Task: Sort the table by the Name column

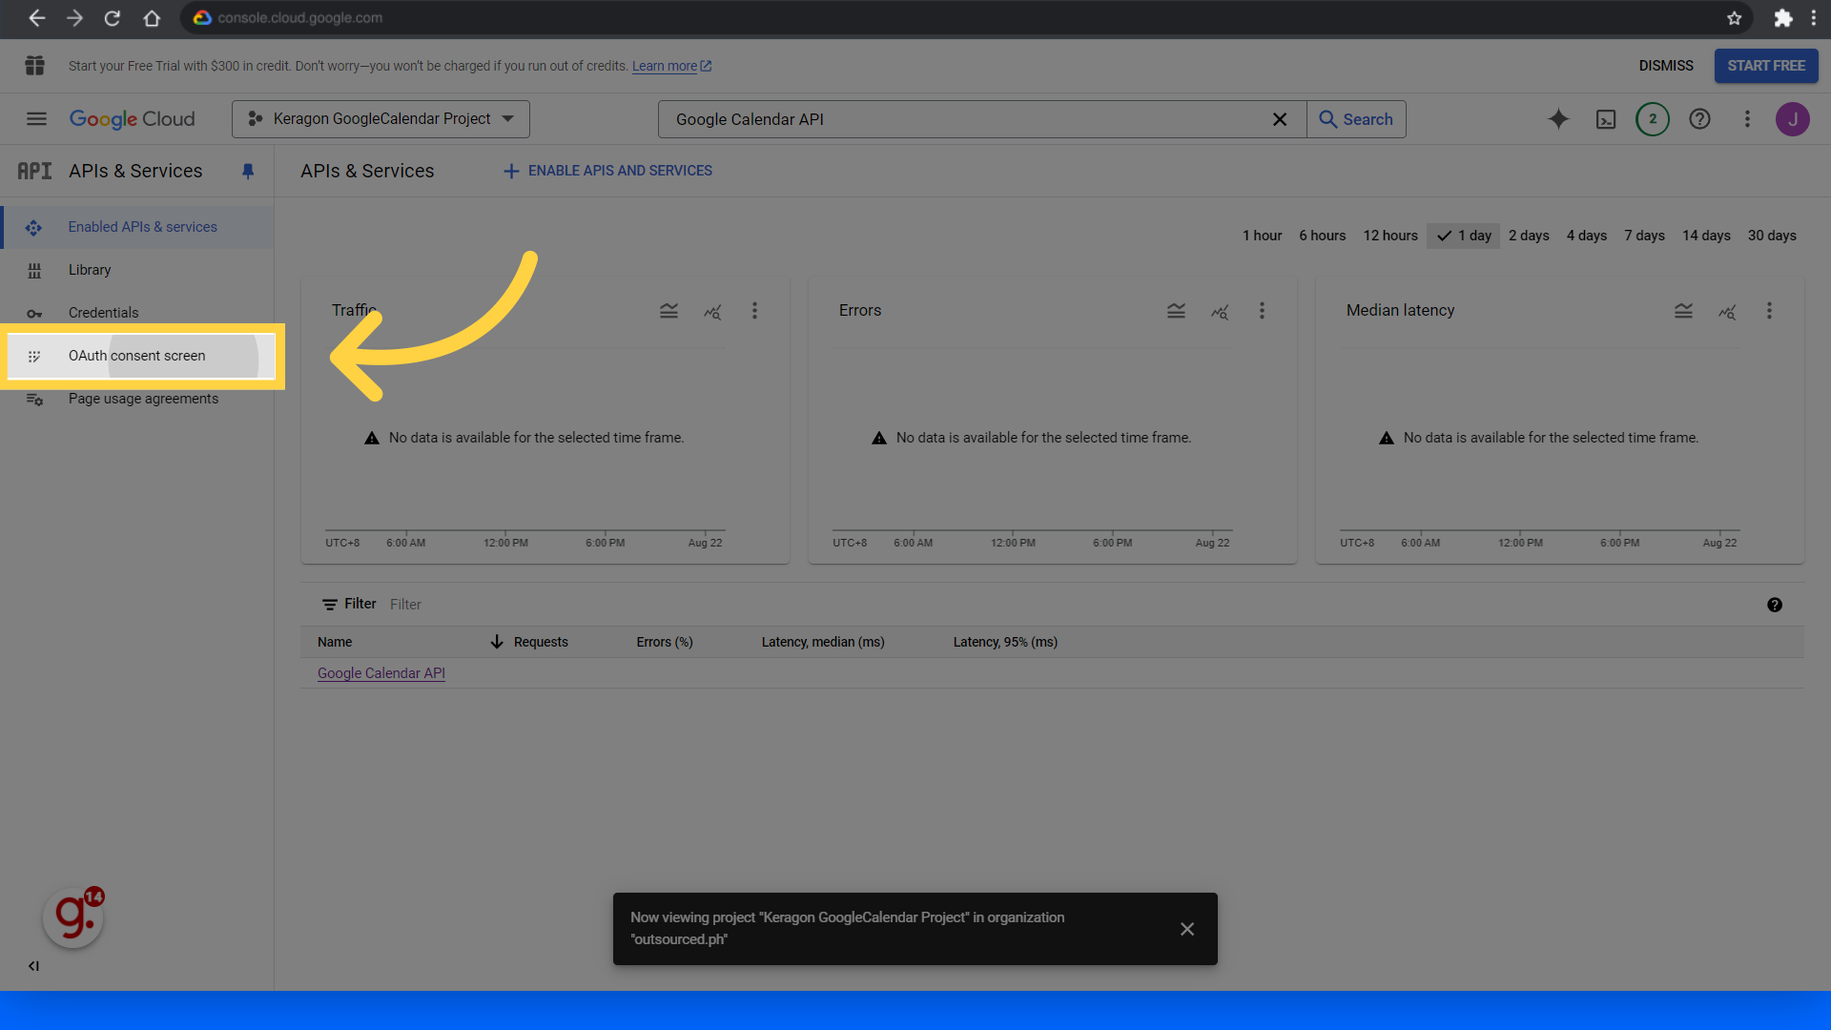Action: 335,642
